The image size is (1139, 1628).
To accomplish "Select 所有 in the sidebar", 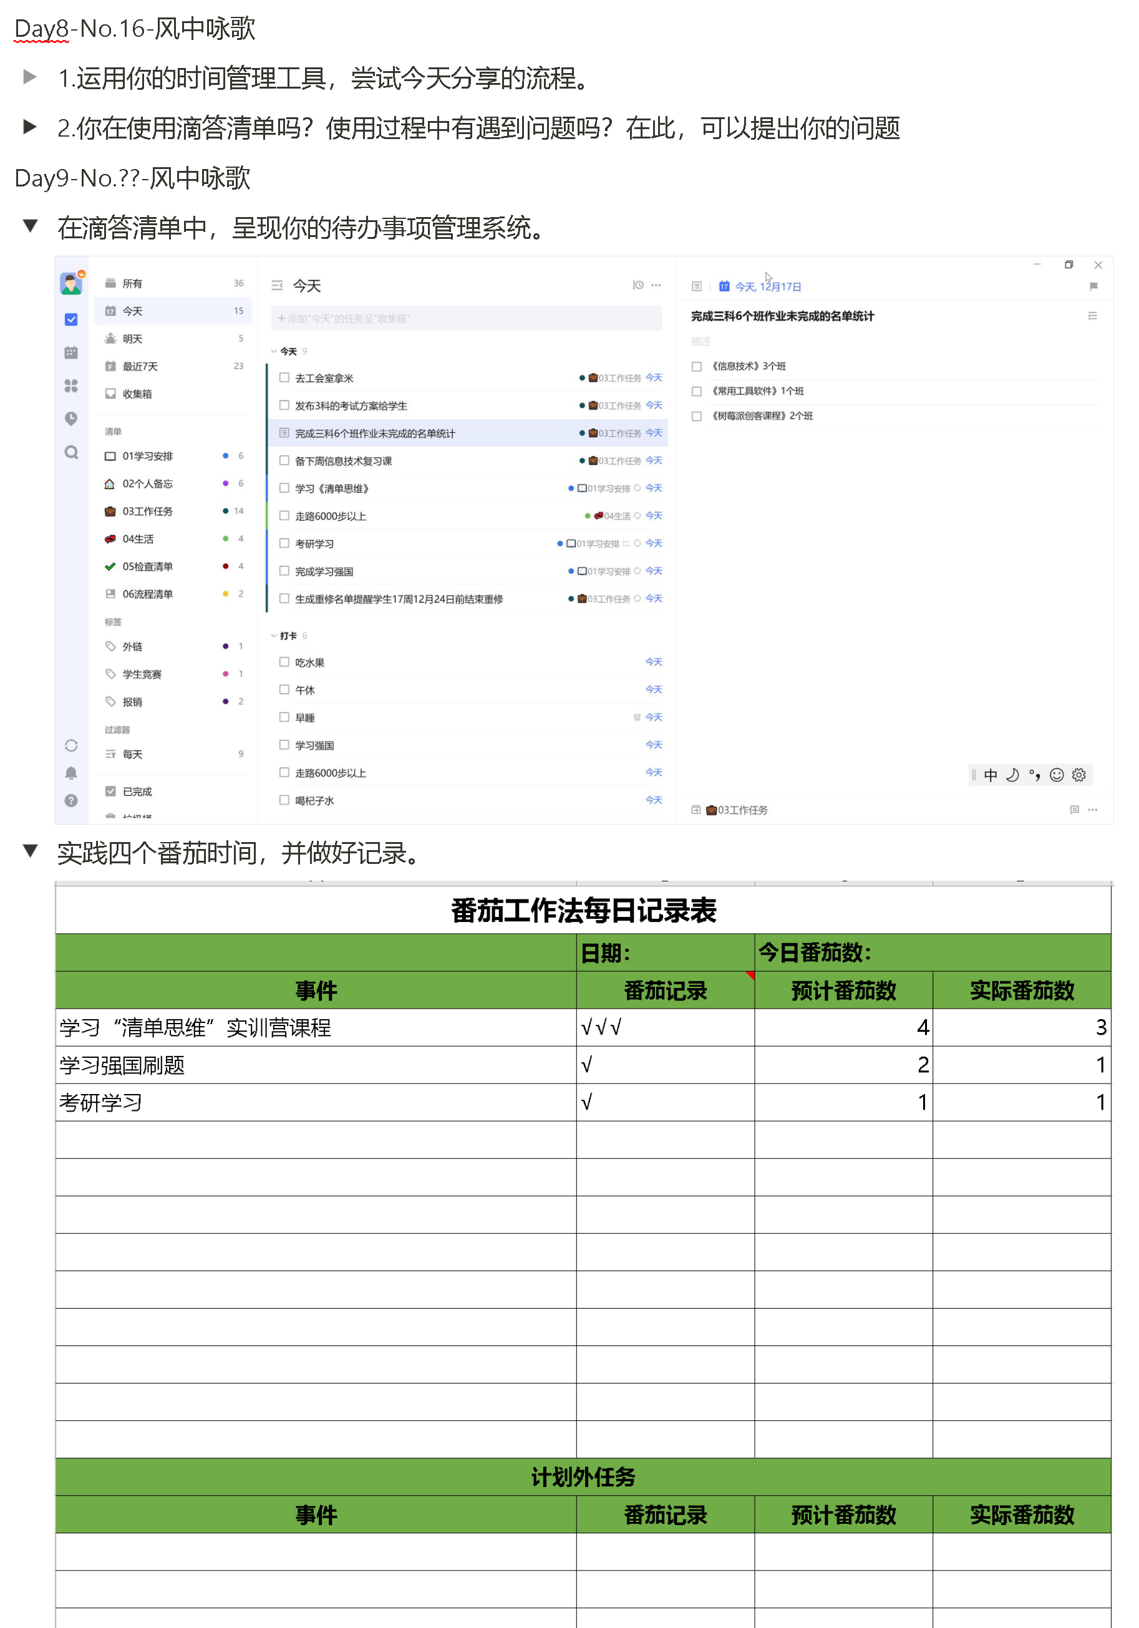I will tap(174, 284).
